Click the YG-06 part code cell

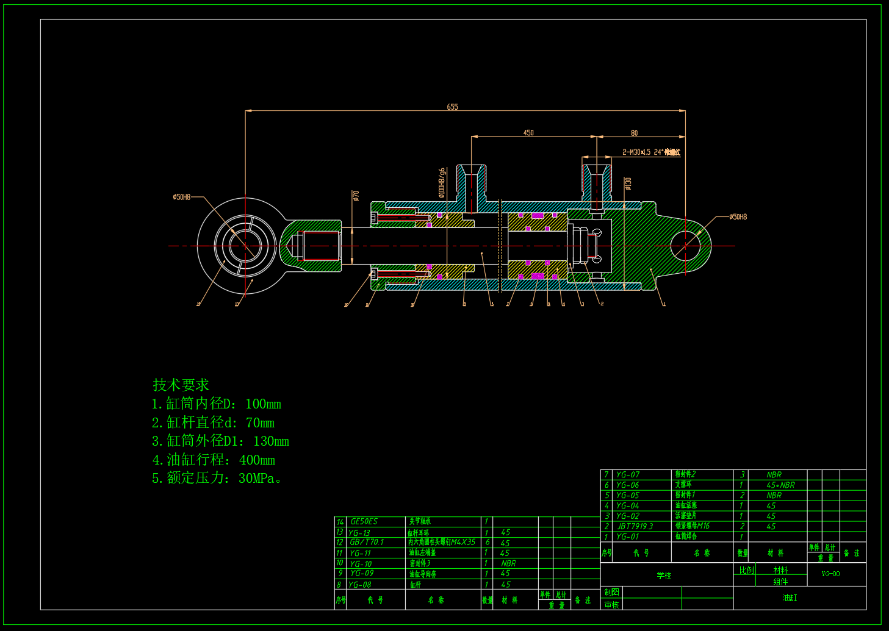(628, 485)
